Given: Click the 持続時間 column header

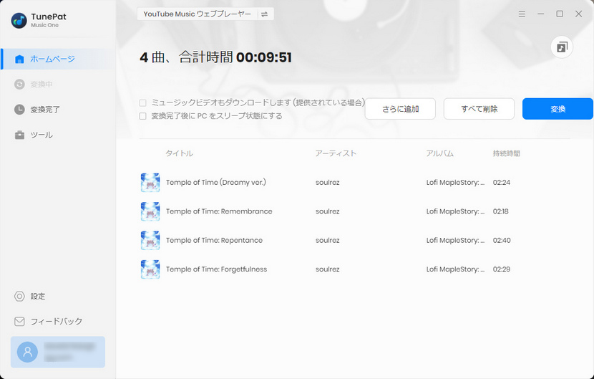Looking at the screenshot, I should 507,153.
